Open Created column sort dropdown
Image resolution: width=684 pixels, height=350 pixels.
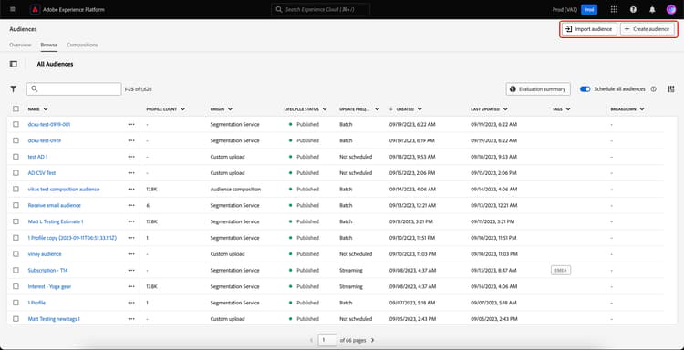tap(420, 109)
